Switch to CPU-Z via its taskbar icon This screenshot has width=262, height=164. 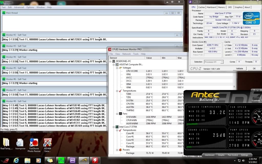(x=72, y=160)
